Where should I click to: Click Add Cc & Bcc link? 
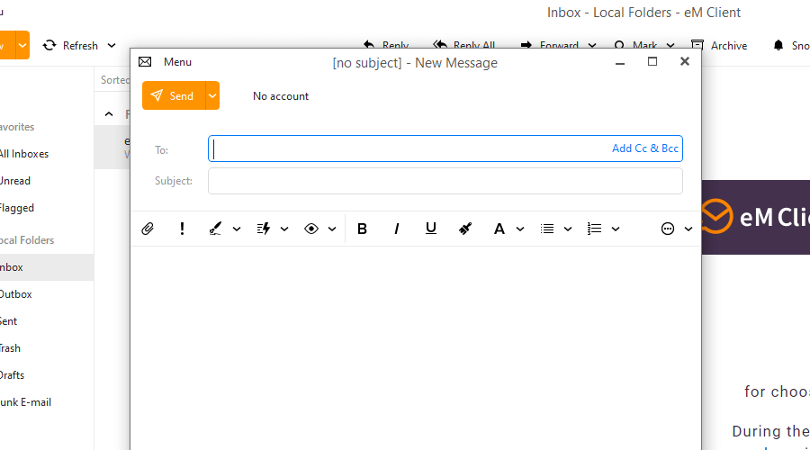point(644,148)
